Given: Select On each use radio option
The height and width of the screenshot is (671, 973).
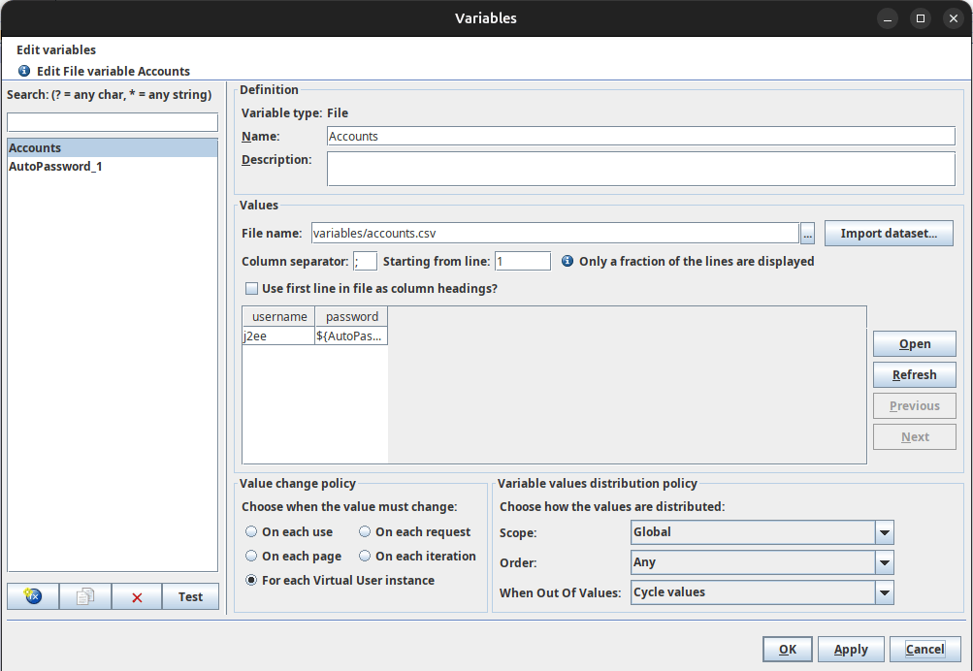Looking at the screenshot, I should 251,531.
